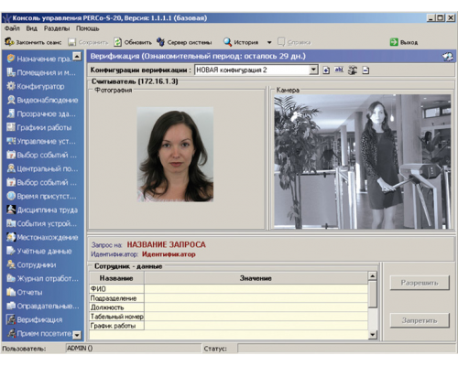Click the green 'Выход' exit icon
This screenshot has height=366, width=458.
[x=394, y=42]
